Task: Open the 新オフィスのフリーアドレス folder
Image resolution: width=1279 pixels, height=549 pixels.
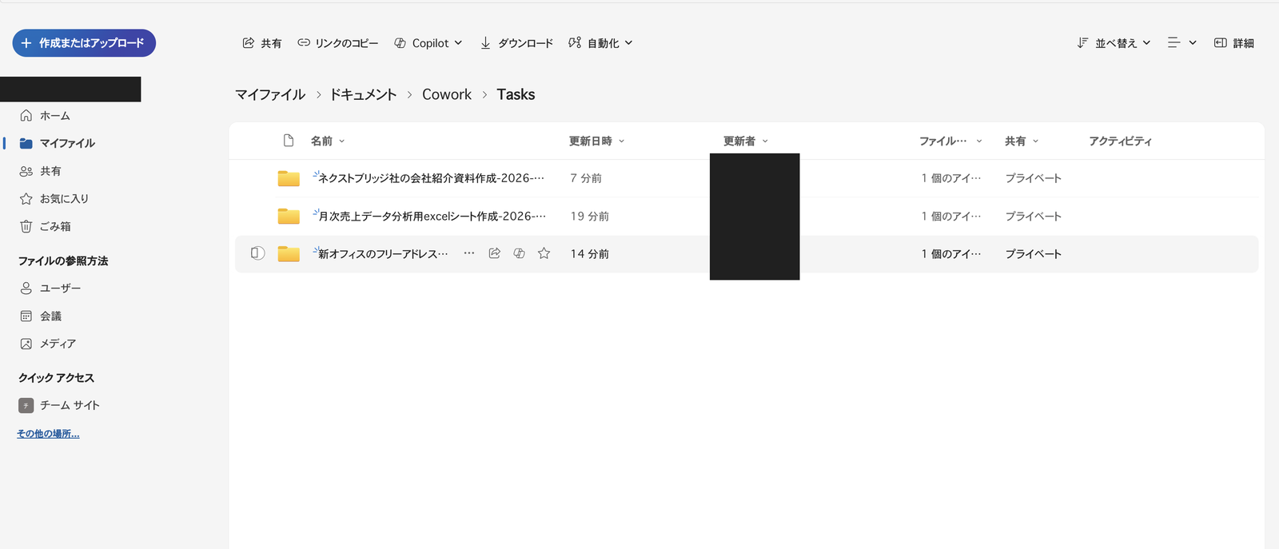Action: pyautogui.click(x=383, y=253)
